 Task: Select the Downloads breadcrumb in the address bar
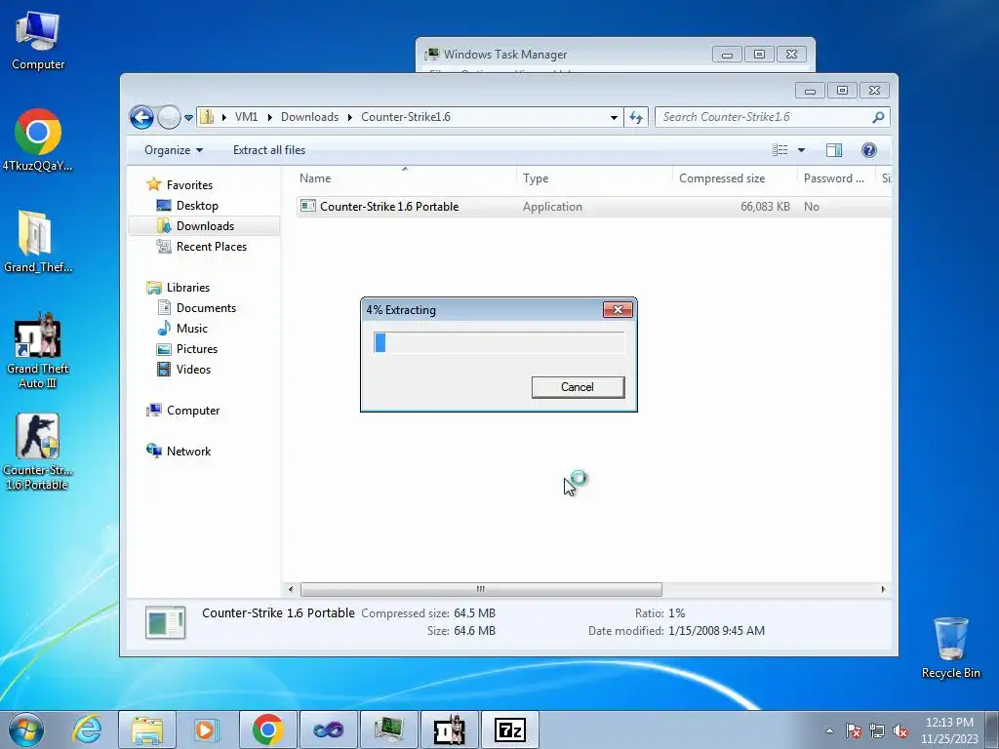309,117
